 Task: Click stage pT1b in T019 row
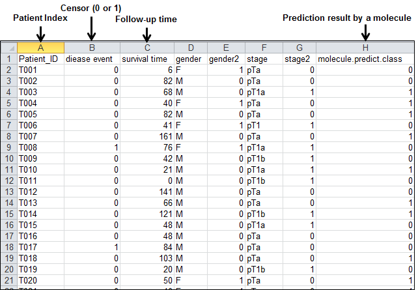(264, 269)
